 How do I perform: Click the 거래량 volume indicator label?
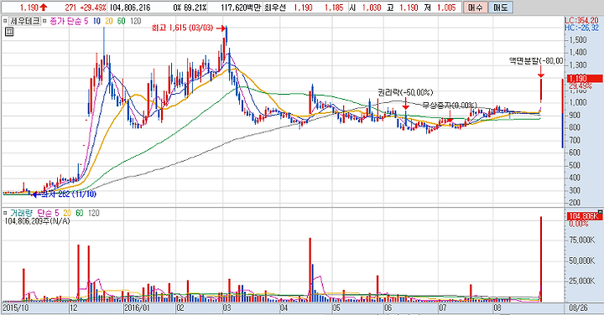22,213
